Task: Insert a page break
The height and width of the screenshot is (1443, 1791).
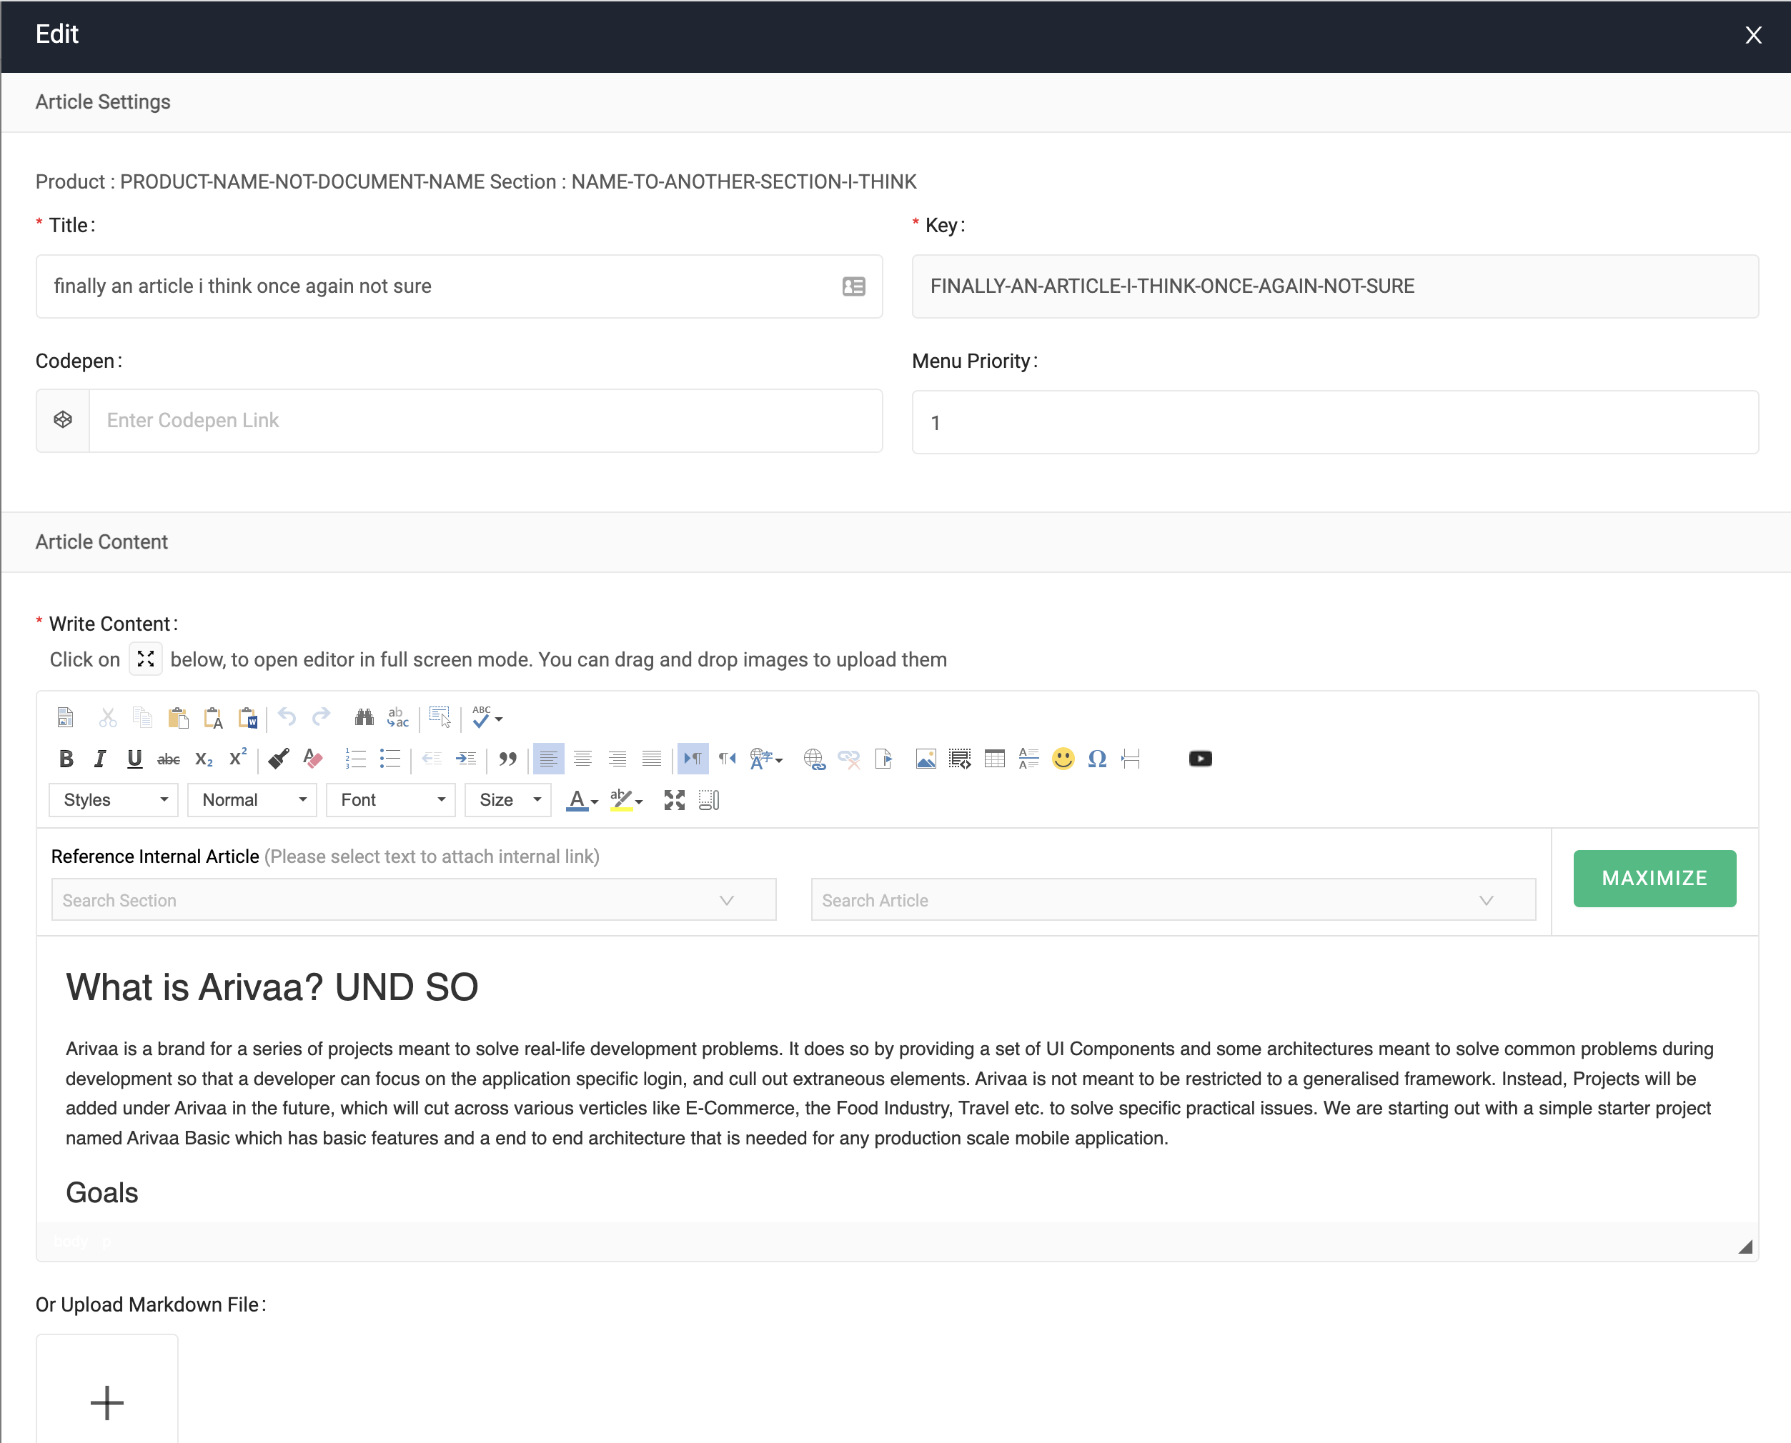Action: click(x=1131, y=758)
